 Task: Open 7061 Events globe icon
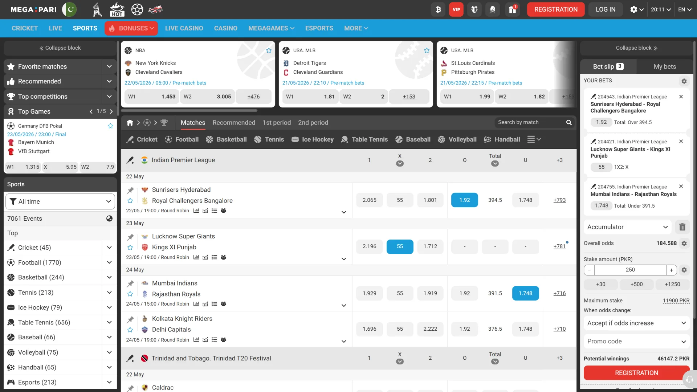tap(109, 219)
